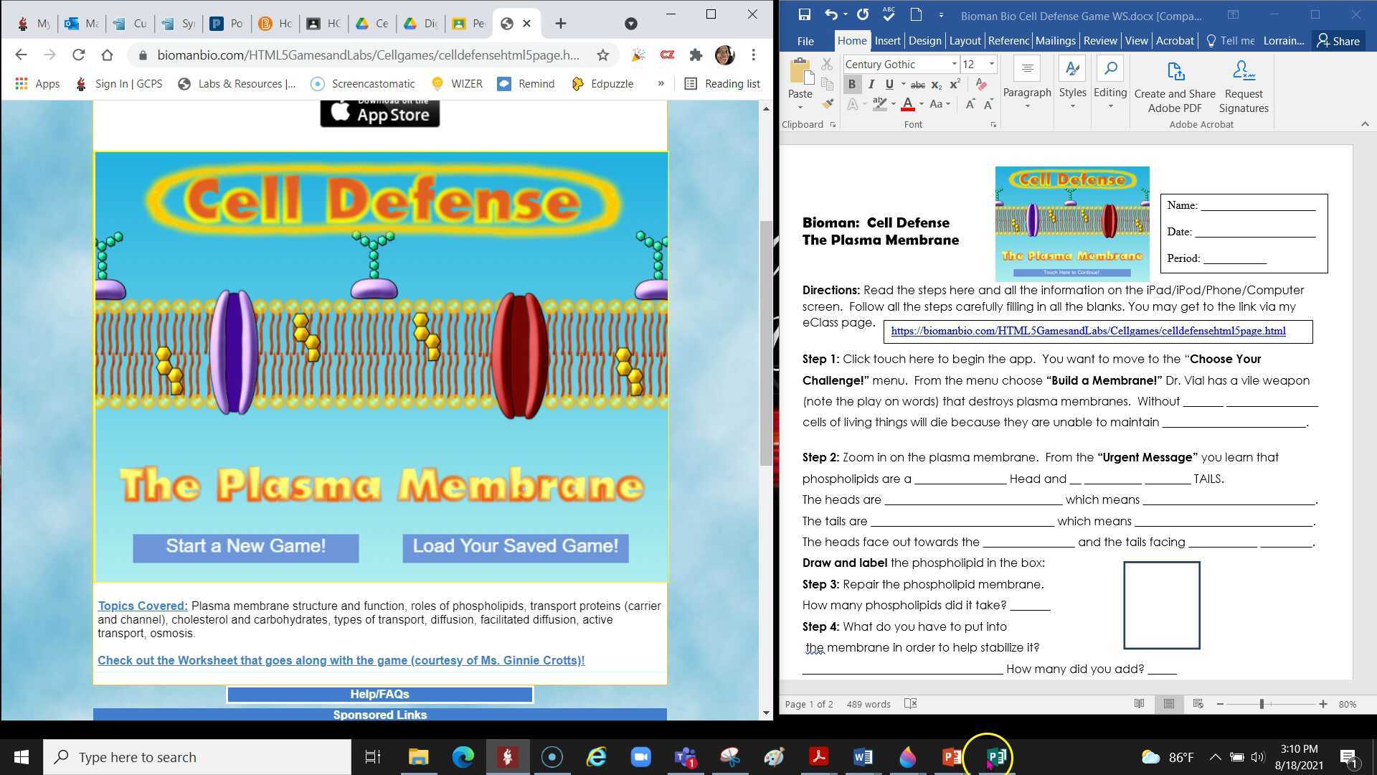Viewport: 1377px width, 775px height.
Task: Click Tell me search field in Word
Action: 1230,41
